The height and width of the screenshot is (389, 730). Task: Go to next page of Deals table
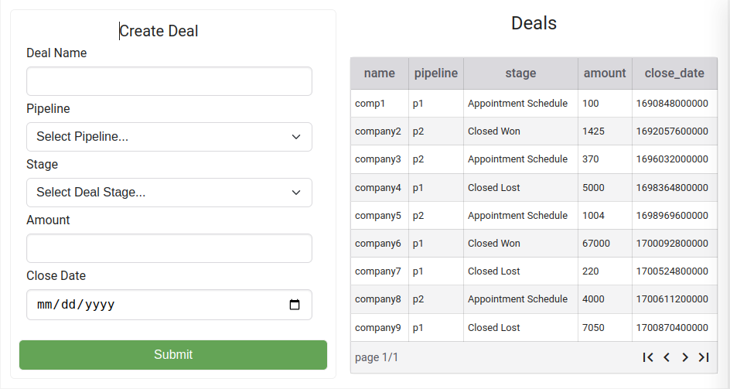click(685, 357)
